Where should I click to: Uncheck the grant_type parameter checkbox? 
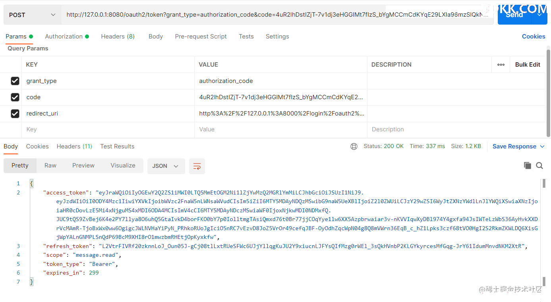15,81
